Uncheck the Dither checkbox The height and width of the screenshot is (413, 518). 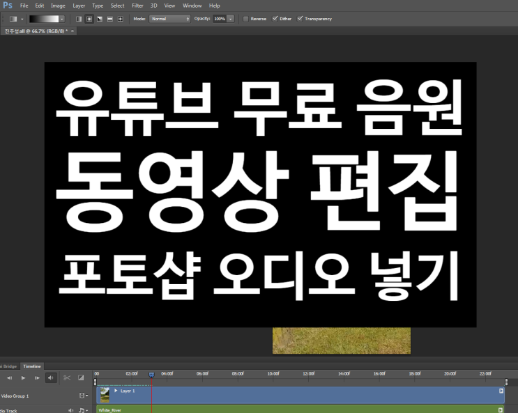(275, 19)
